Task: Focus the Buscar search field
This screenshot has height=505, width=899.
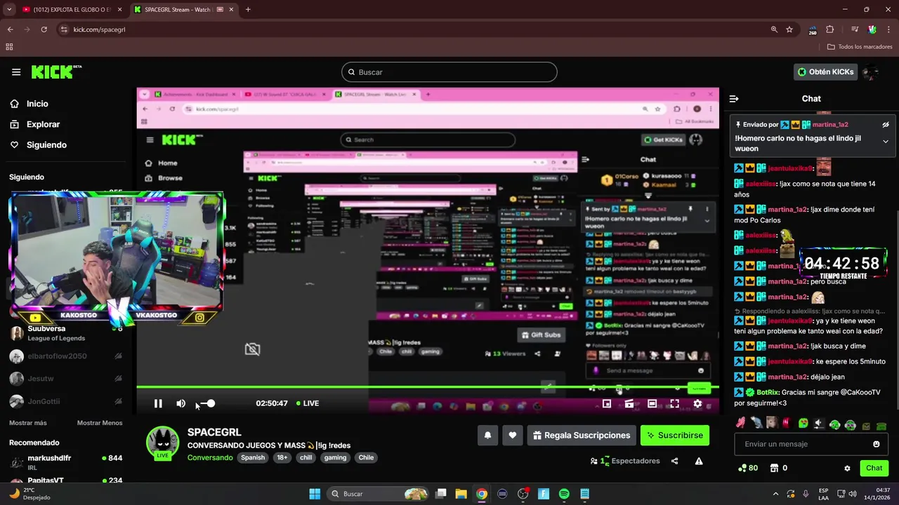Action: (x=449, y=72)
